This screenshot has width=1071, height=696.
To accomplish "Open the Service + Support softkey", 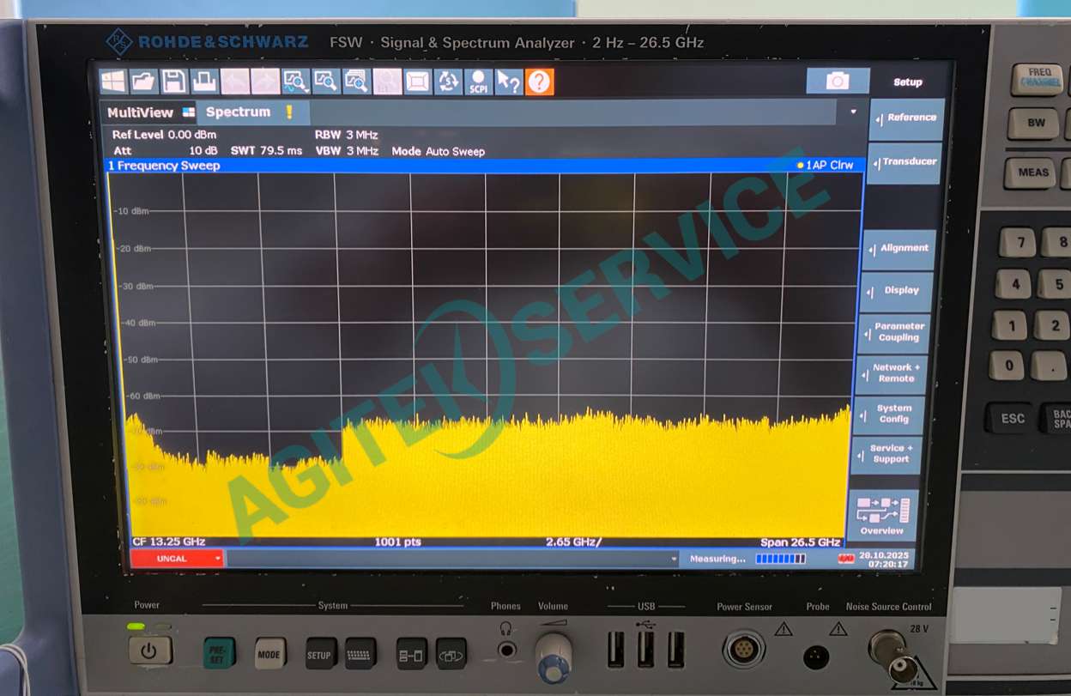I will pyautogui.click(x=886, y=455).
